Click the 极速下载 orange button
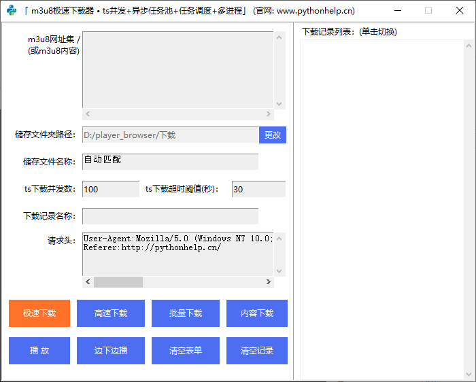This screenshot has height=382, width=476. [39, 313]
